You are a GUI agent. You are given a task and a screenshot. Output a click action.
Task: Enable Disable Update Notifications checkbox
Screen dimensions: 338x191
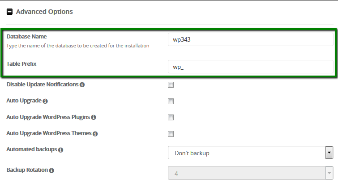click(171, 85)
